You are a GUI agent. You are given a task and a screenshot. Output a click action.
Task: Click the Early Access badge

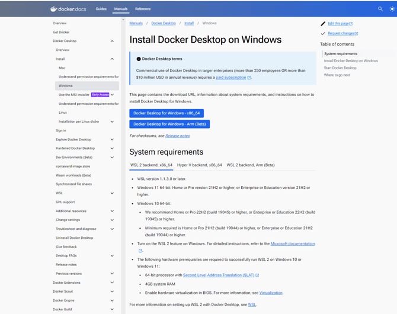coord(100,95)
